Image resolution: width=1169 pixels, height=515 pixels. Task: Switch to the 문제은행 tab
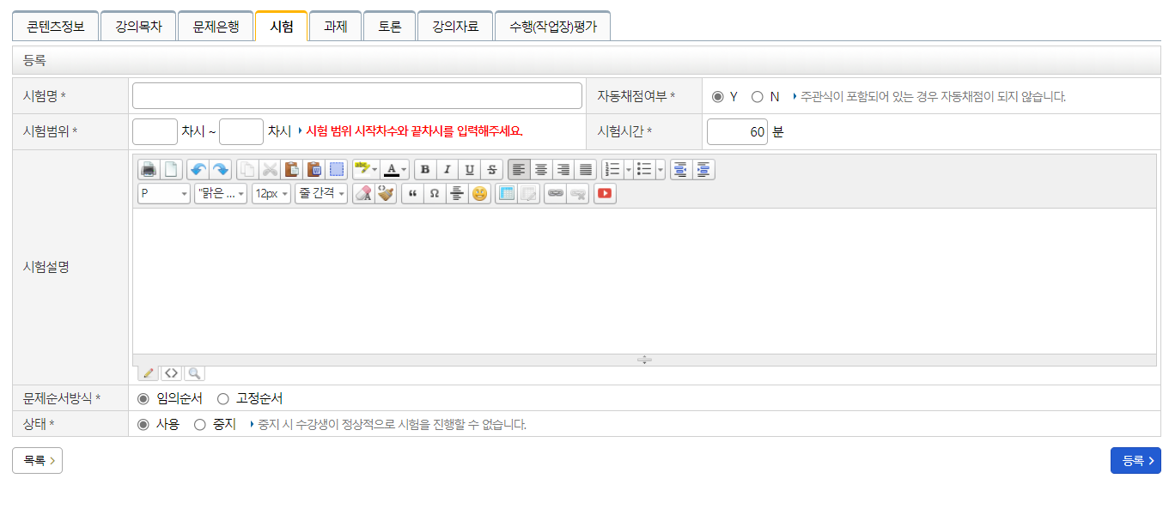pyautogui.click(x=216, y=27)
